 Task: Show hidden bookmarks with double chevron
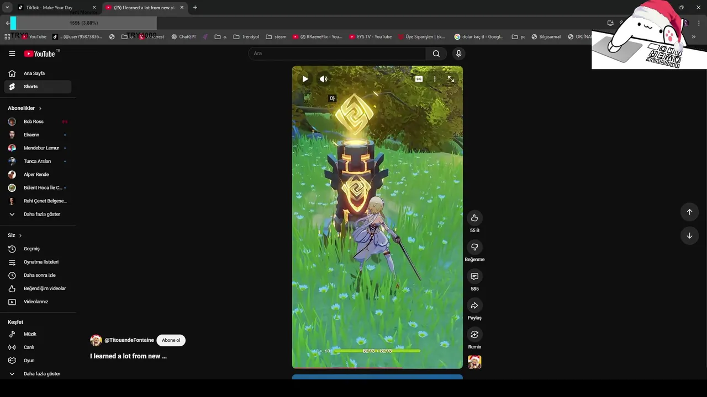coord(694,37)
